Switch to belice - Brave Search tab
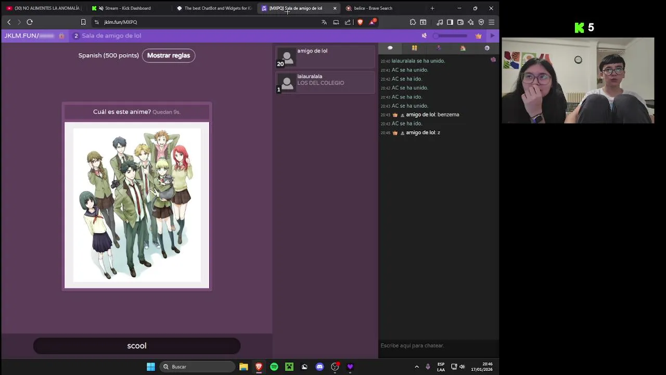666x375 pixels. pyautogui.click(x=373, y=8)
